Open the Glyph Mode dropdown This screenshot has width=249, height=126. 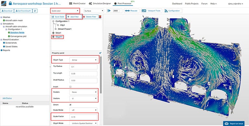[x=83, y=123]
